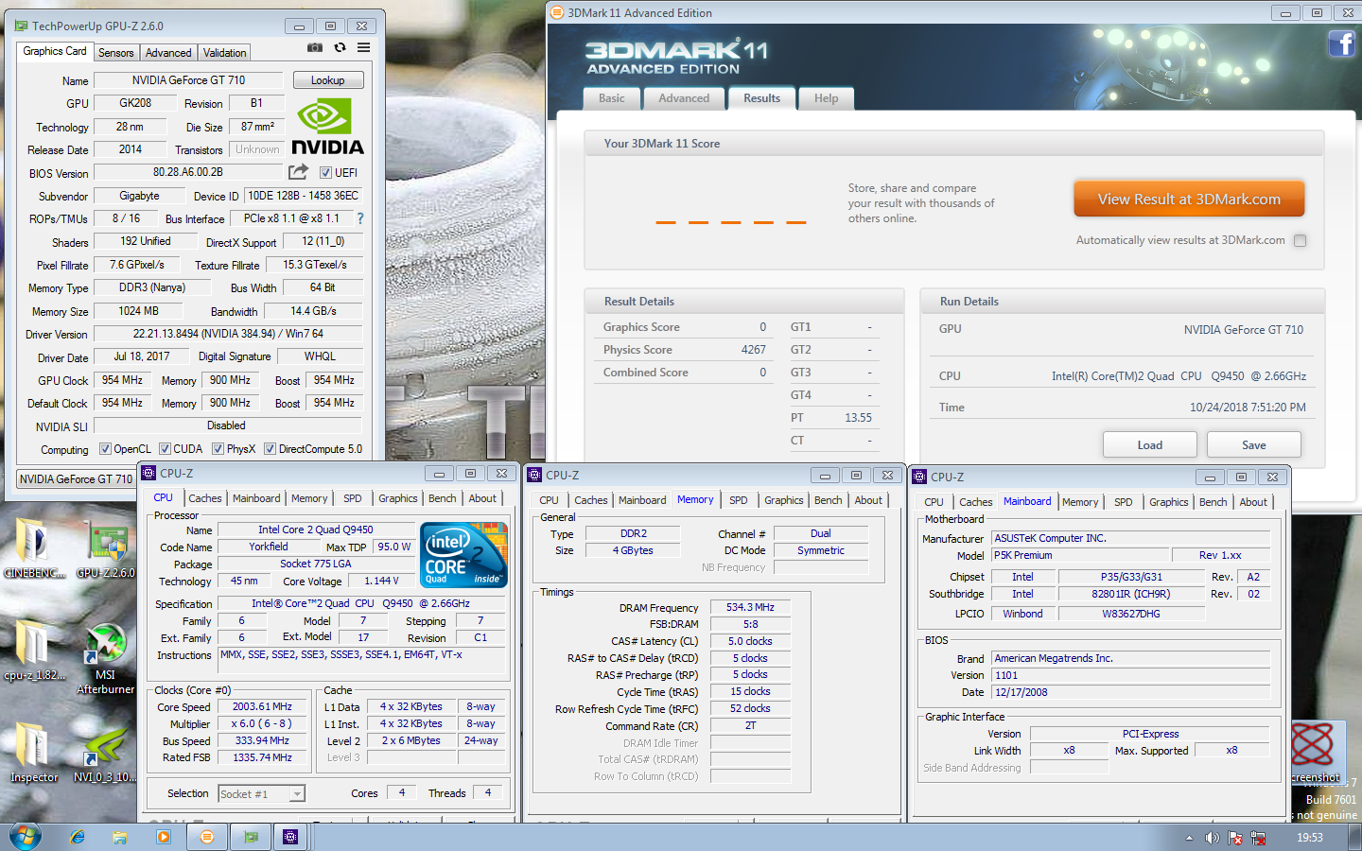Click the GPU-Z refresh icon
The image size is (1362, 851).
(340, 47)
